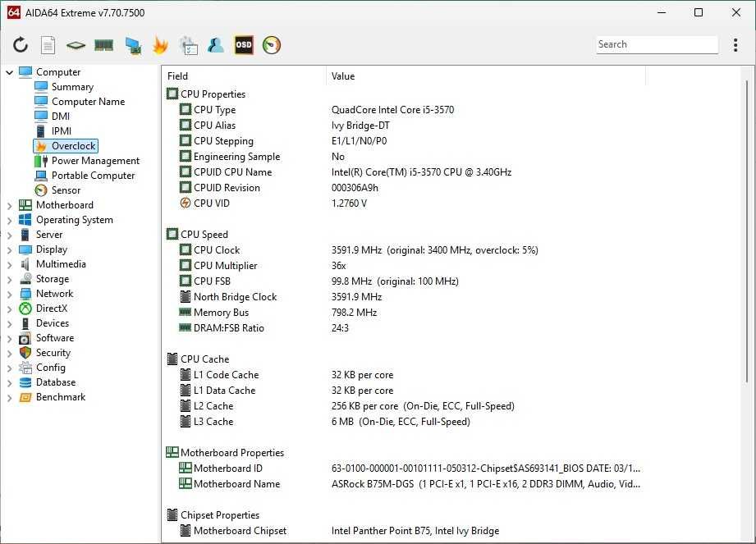Expand the Storage tree node
This screenshot has width=756, height=544.
[x=9, y=280]
